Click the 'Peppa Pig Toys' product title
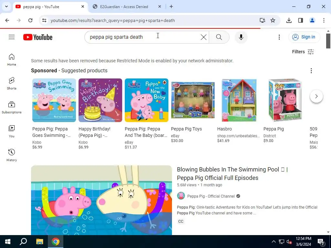 [187, 129]
